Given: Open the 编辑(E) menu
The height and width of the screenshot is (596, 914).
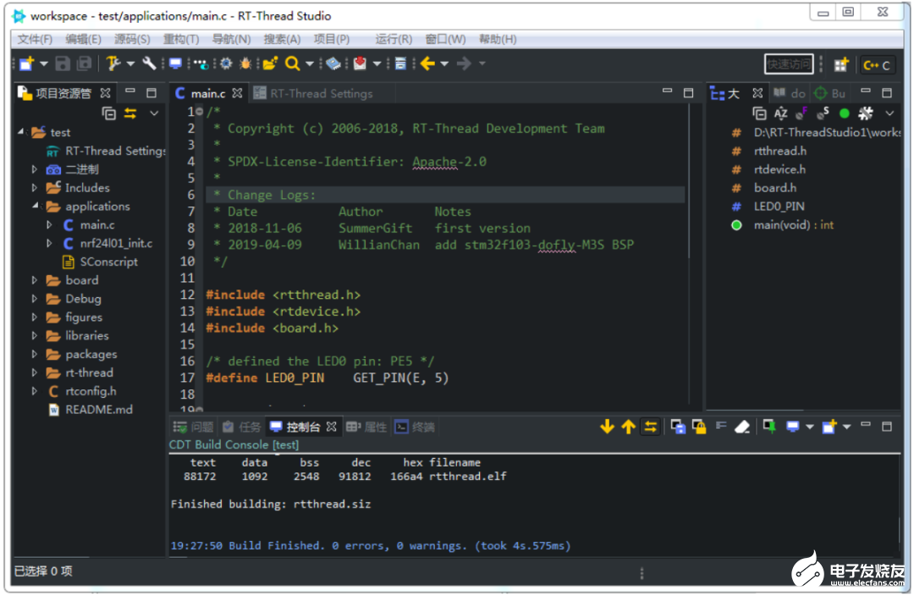Looking at the screenshot, I should pos(83,39).
